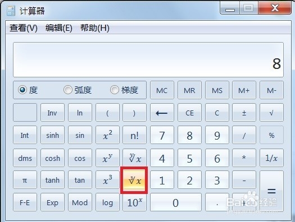Click the log button
The height and width of the screenshot is (222, 295).
point(107,202)
